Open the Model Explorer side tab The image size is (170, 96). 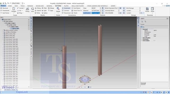[31, 23]
